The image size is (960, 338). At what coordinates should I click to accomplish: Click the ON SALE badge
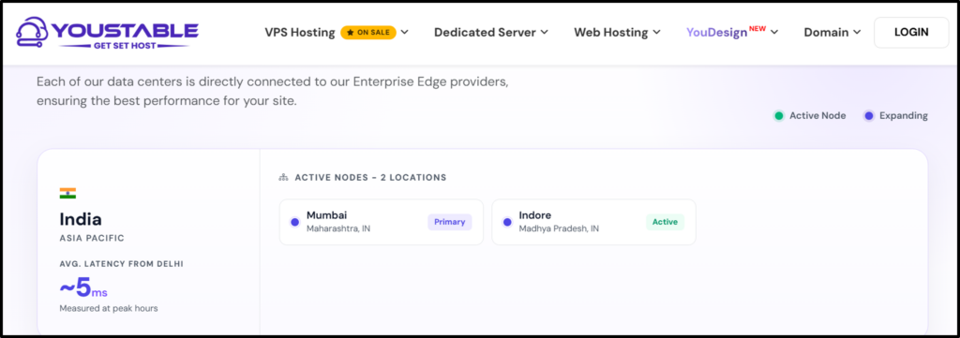pyautogui.click(x=368, y=33)
